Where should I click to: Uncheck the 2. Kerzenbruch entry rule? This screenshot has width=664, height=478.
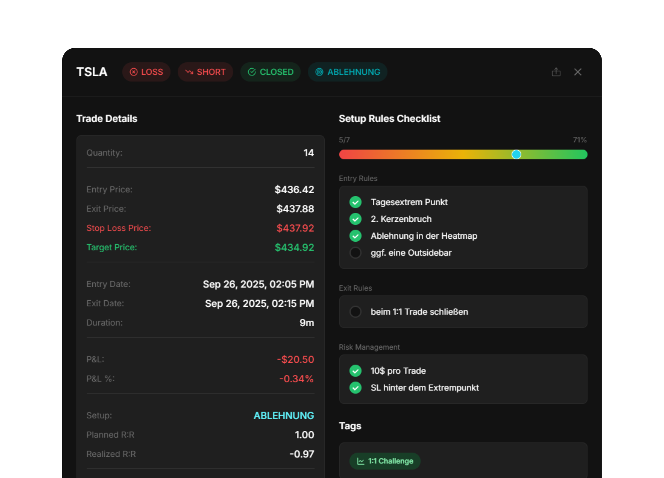[x=356, y=219]
